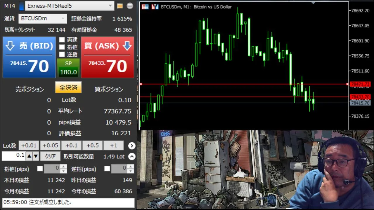
Task: Click the 指値(pips) numeric field
Action: [52, 169]
